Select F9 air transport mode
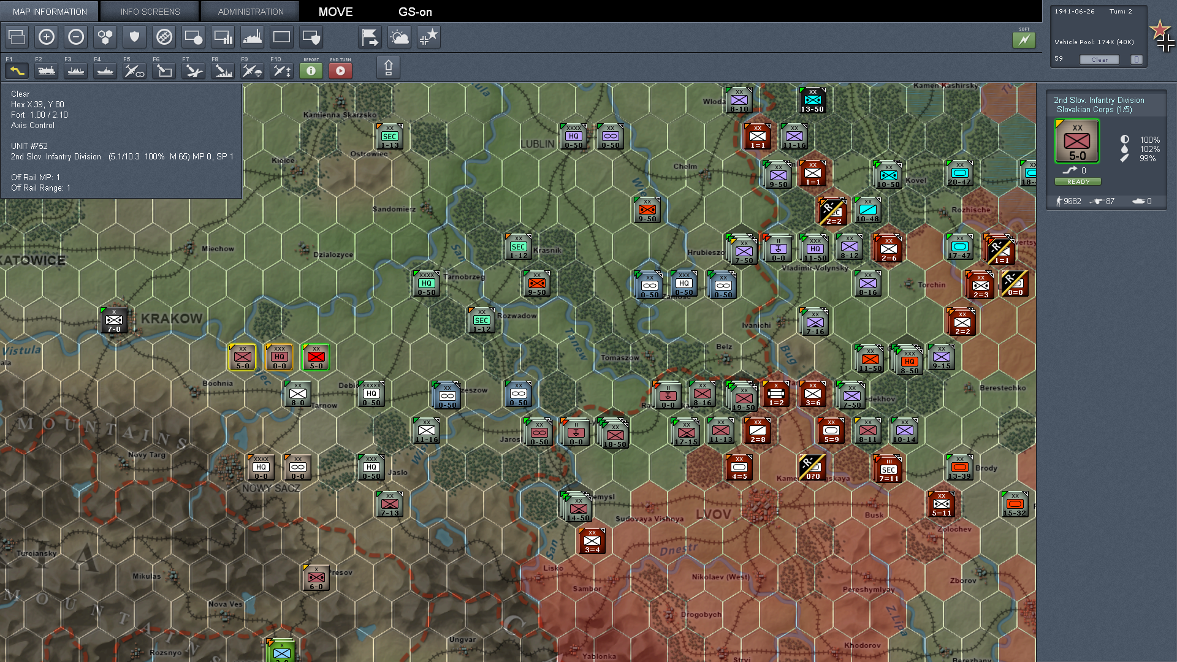The image size is (1177, 662). pyautogui.click(x=252, y=71)
